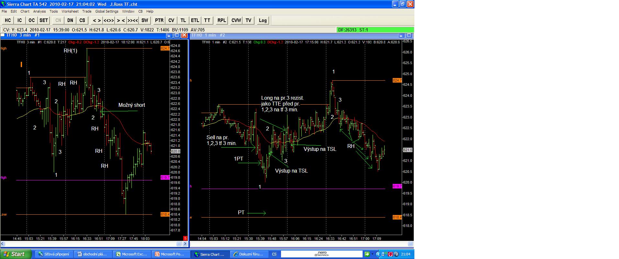Click the CN toolbar button
This screenshot has height=259, width=619.
(x=58, y=20)
